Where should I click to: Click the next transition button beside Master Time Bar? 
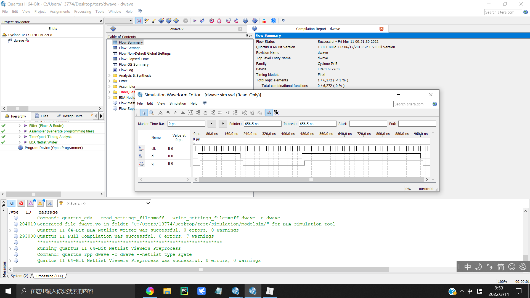[x=223, y=124]
